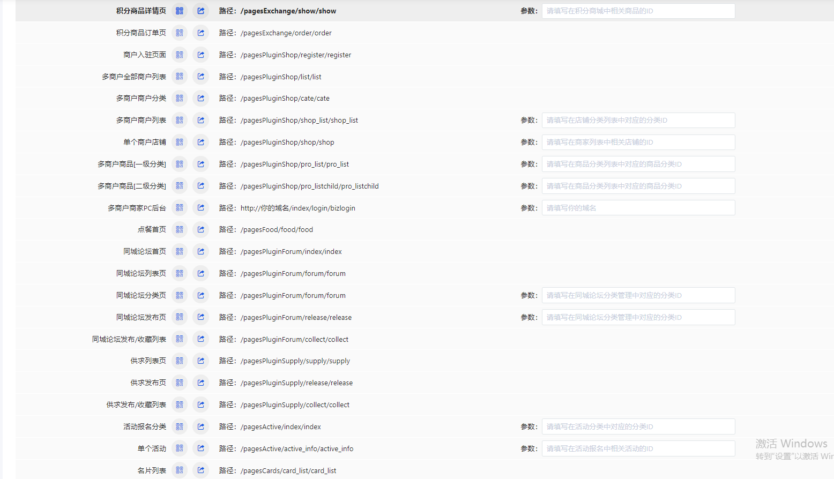Click share icon for 积分商品订单页
Screen dimensions: 834x479
pyautogui.click(x=200, y=33)
